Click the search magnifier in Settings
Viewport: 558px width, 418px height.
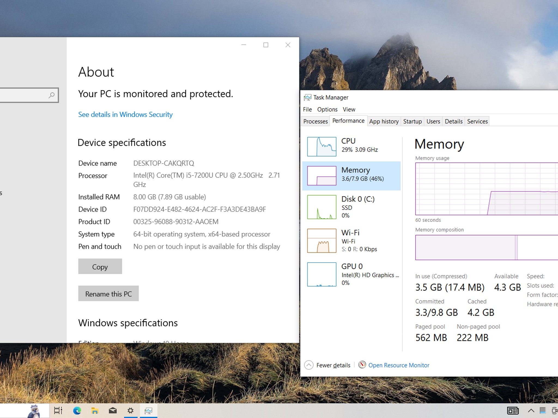click(x=51, y=95)
